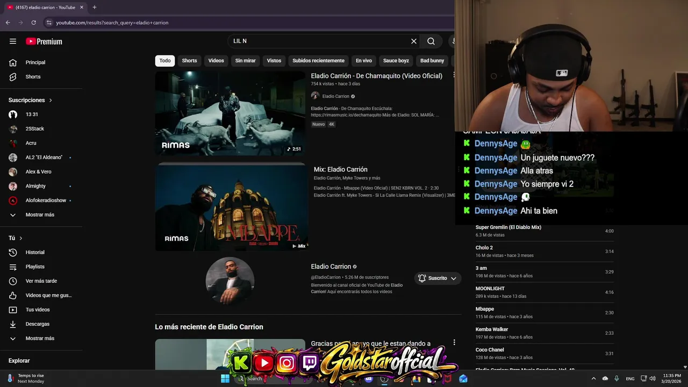Select the Sauce boyz filter chip
Image resolution: width=688 pixels, height=387 pixels.
tap(396, 61)
